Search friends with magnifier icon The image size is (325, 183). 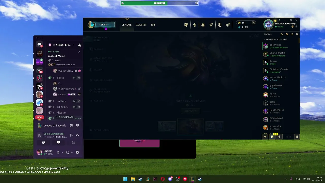pos(297,34)
